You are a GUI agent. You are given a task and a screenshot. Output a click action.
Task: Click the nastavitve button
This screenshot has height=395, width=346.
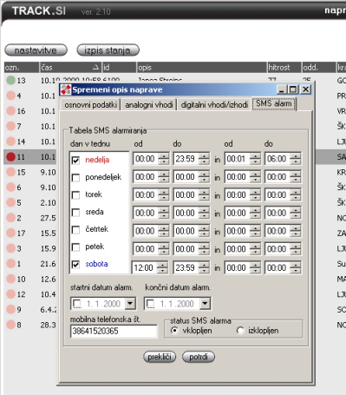pyautogui.click(x=36, y=50)
